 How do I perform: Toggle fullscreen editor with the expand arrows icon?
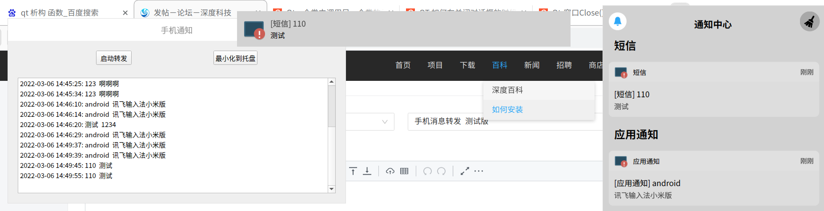(465, 171)
